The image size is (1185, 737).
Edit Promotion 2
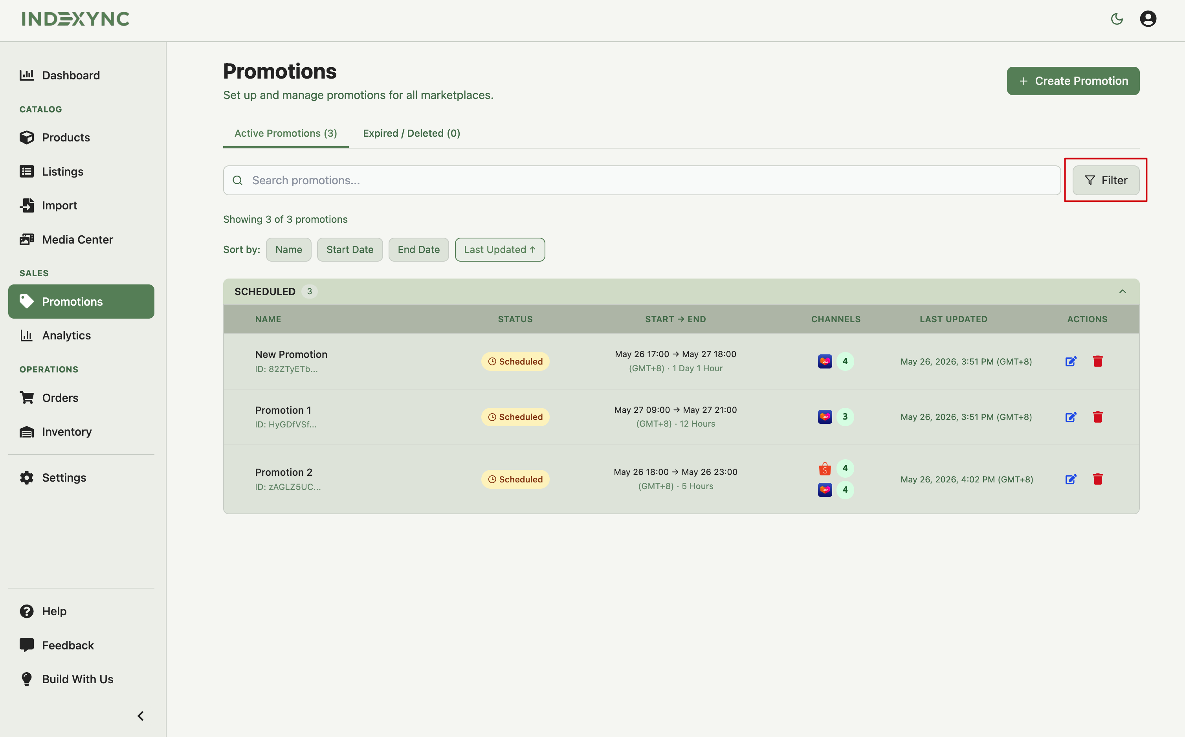(x=1070, y=479)
